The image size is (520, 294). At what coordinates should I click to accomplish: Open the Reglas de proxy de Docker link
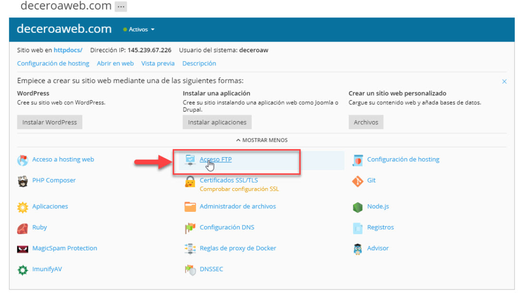(x=238, y=248)
